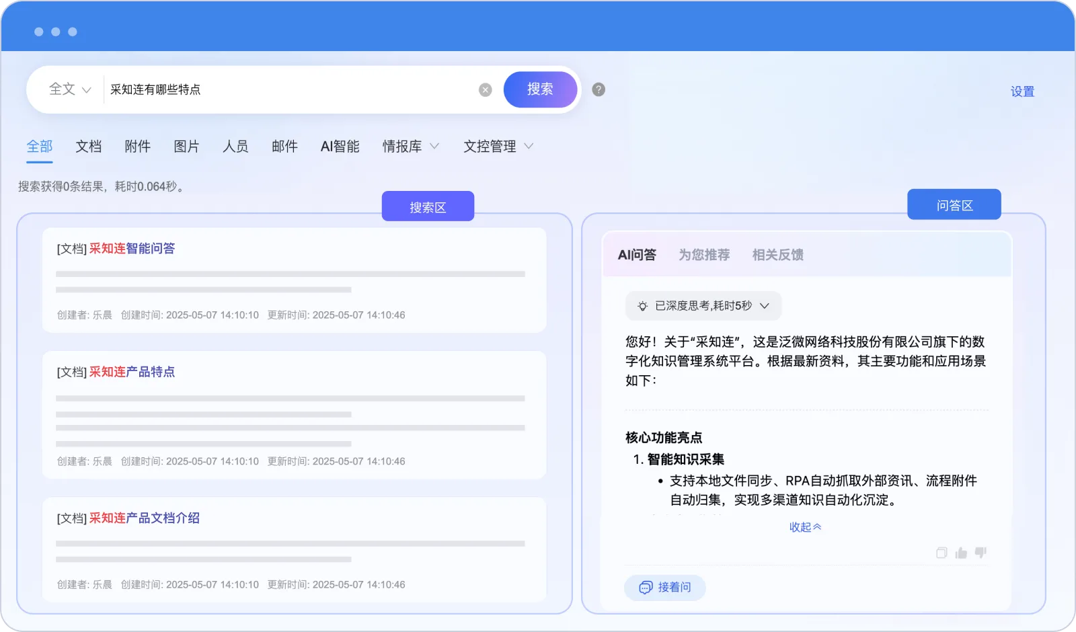Focus the search input with 采知连有哪些特点
This screenshot has width=1076, height=632.
click(289, 89)
